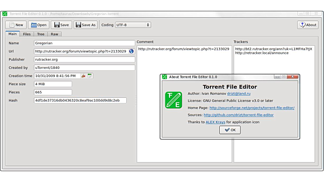Expand the Coding UTF-8 dropdown
Viewport: 324px width, 182px height.
click(133, 25)
